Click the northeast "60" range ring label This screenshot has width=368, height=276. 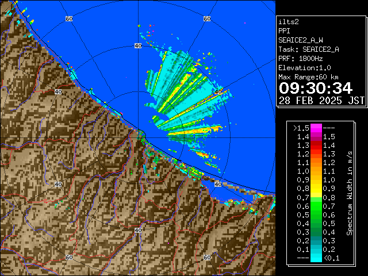207,18
